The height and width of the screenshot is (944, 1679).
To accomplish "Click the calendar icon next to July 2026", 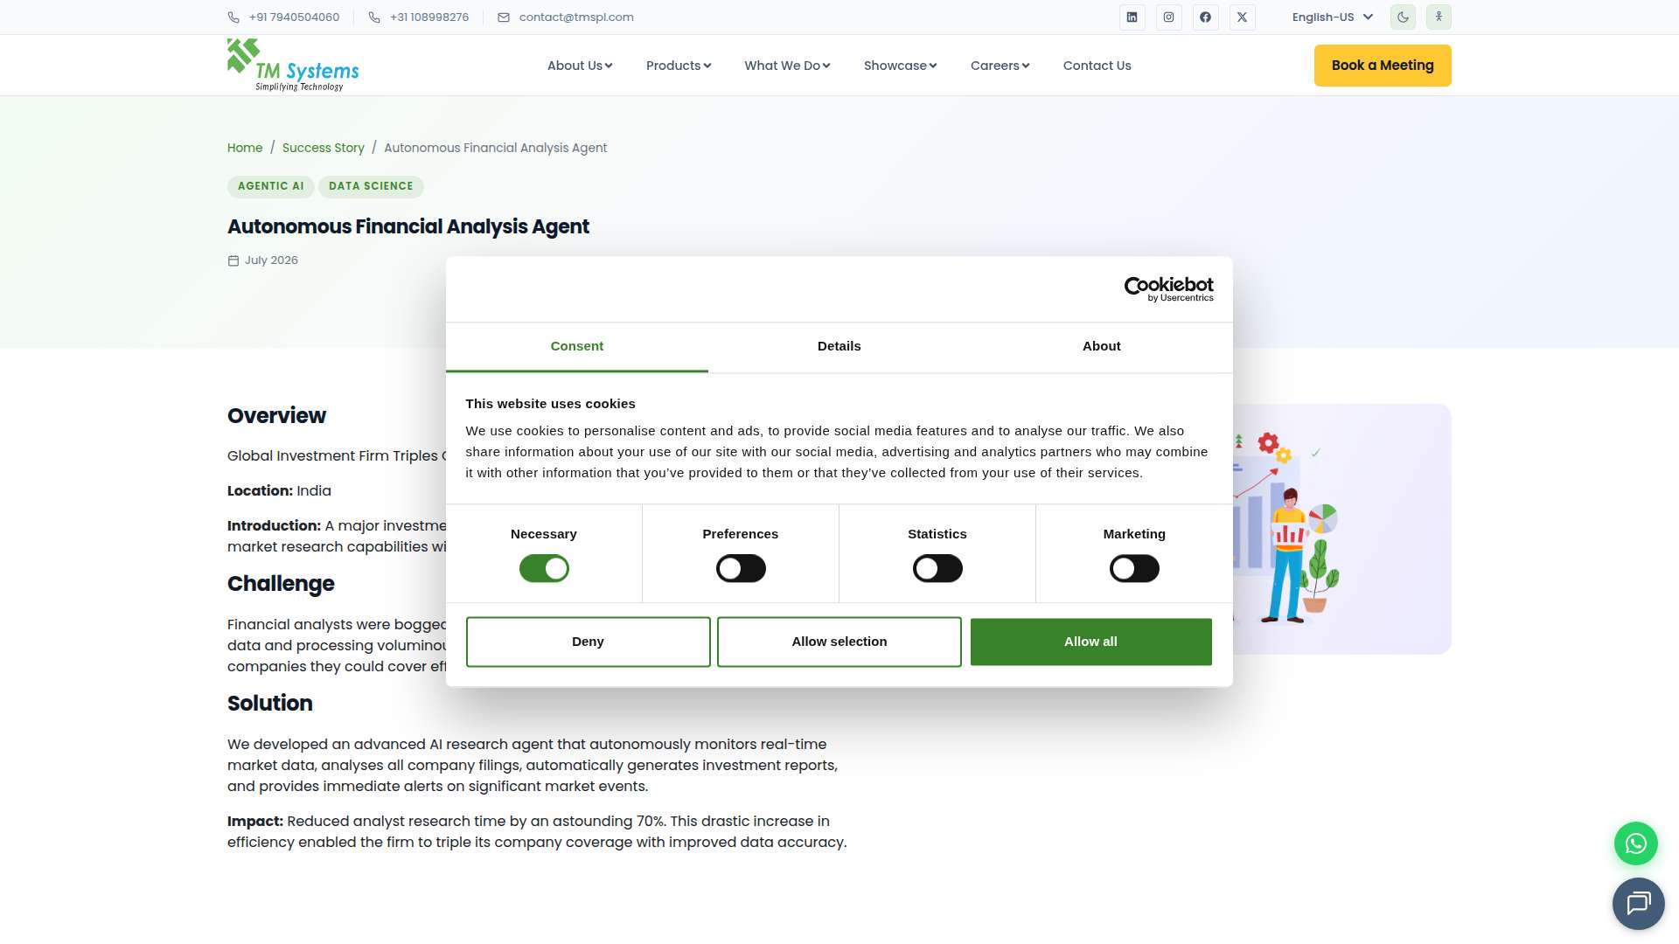I will click(233, 260).
